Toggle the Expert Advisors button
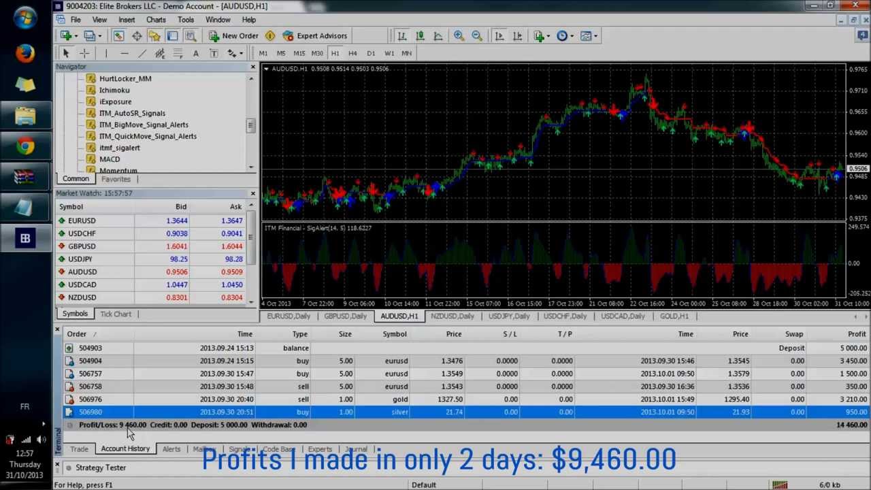 [315, 35]
